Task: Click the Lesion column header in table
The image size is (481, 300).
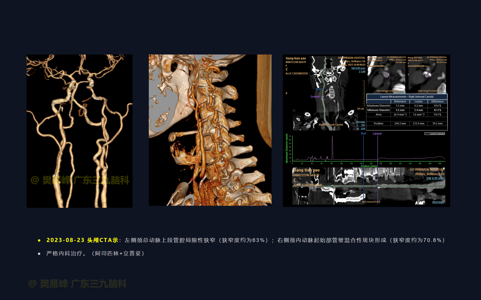Action: tap(418, 101)
